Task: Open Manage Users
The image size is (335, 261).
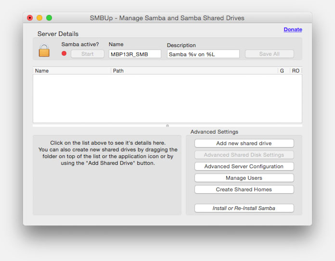Action: click(x=244, y=178)
